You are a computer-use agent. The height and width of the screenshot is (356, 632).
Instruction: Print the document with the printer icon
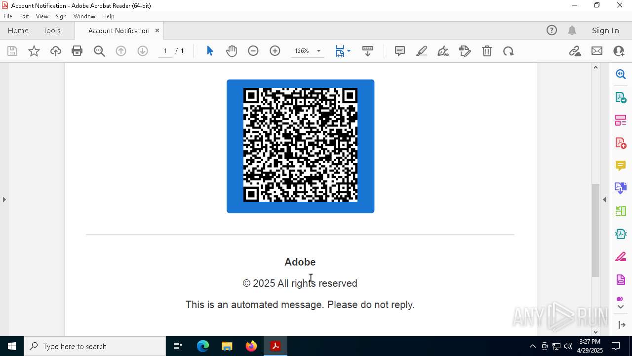(77, 51)
